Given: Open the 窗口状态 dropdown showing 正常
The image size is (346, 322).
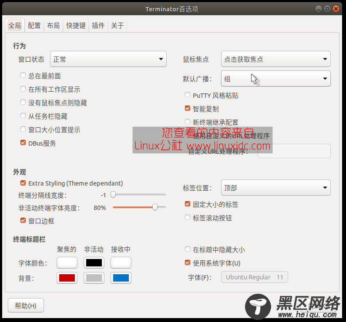Looking at the screenshot, I should 108,59.
